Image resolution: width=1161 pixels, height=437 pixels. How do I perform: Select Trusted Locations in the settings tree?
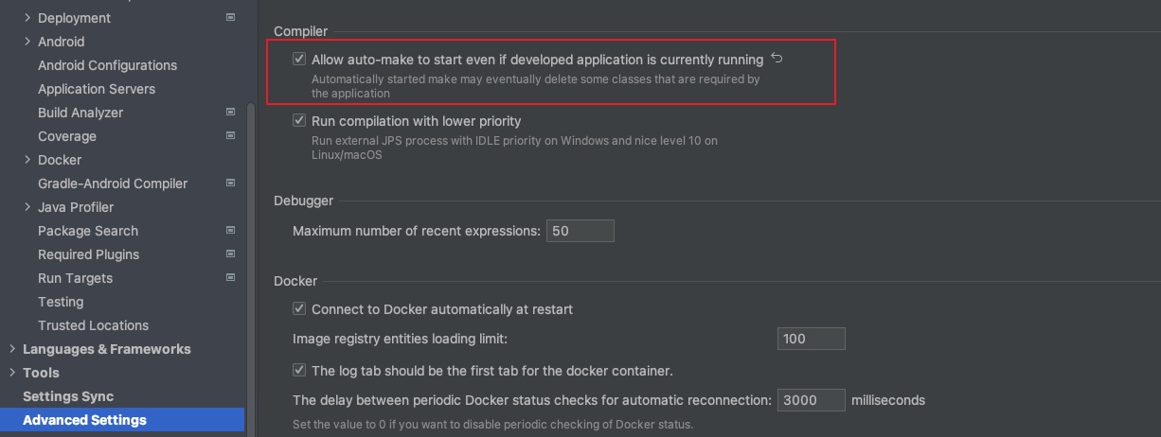[93, 325]
